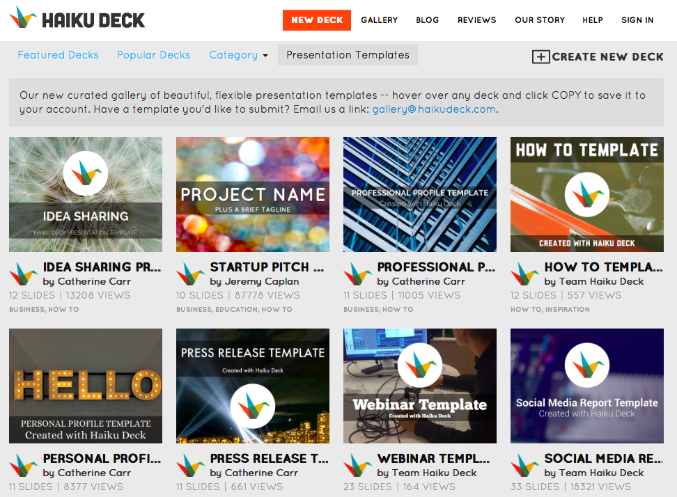Click the bird icon beside Press Release template
This screenshot has width=677, height=497.
191,464
